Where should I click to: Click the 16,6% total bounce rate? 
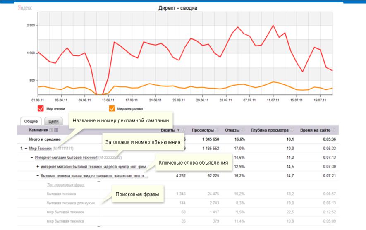239,139
